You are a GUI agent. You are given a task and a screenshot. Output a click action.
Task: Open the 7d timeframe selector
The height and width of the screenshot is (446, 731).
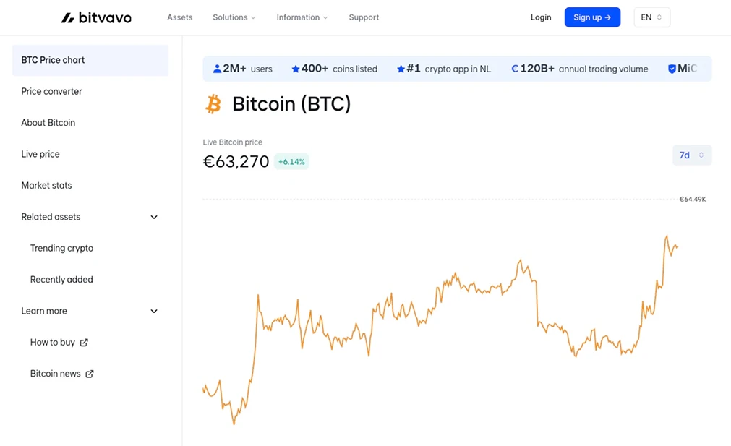(691, 155)
